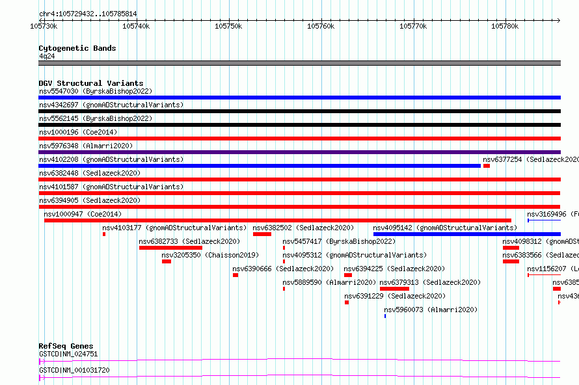Select the nsv5457417 tiny red marker

pos(284,248)
